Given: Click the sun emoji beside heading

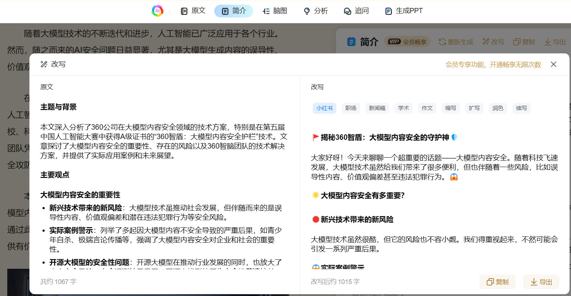Looking at the screenshot, I should [x=316, y=195].
